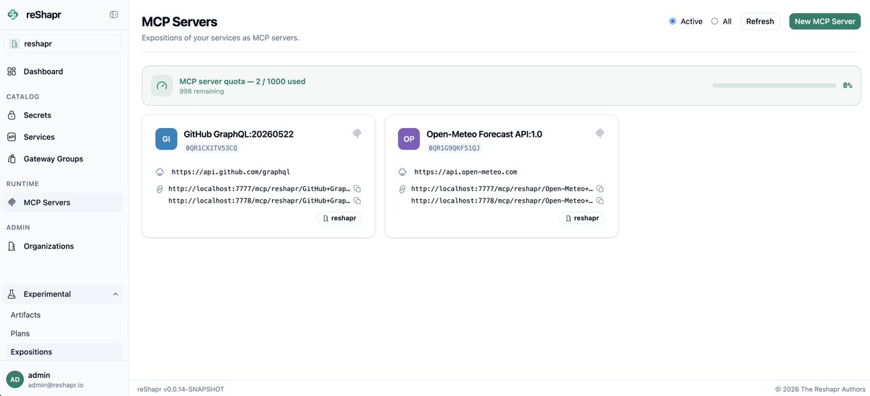Click the New MCP Server button

tap(825, 21)
